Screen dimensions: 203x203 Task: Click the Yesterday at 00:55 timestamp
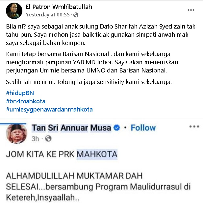[x=47, y=15]
